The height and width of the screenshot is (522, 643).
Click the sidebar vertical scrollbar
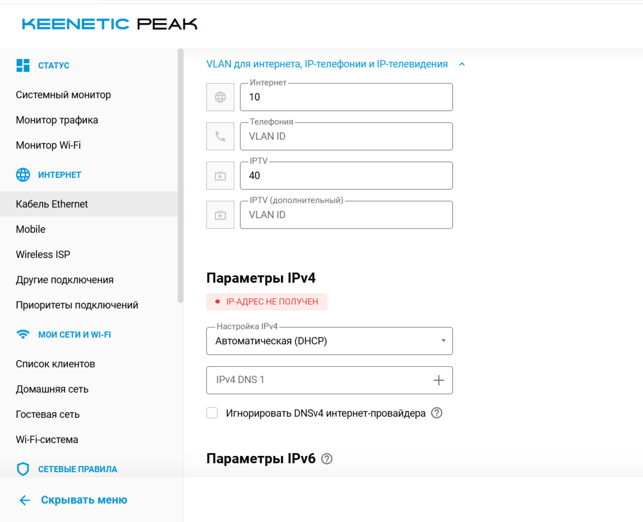tap(181, 175)
